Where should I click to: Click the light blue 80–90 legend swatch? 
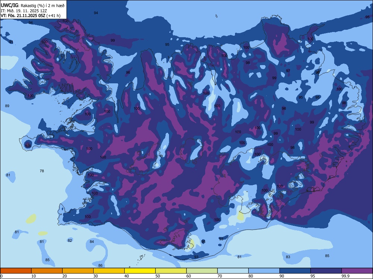pyautogui.click(x=264, y=271)
